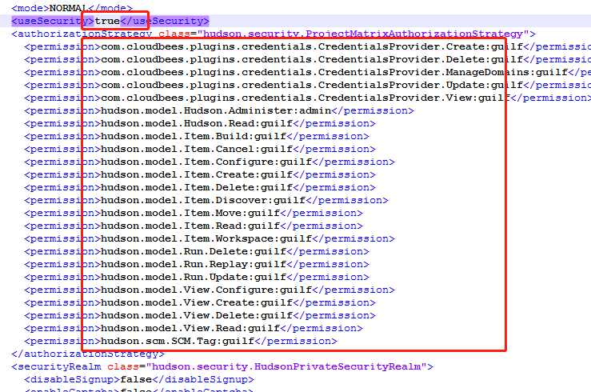
Task: Click the 'true' value inside useSecurity
Action: (107, 21)
